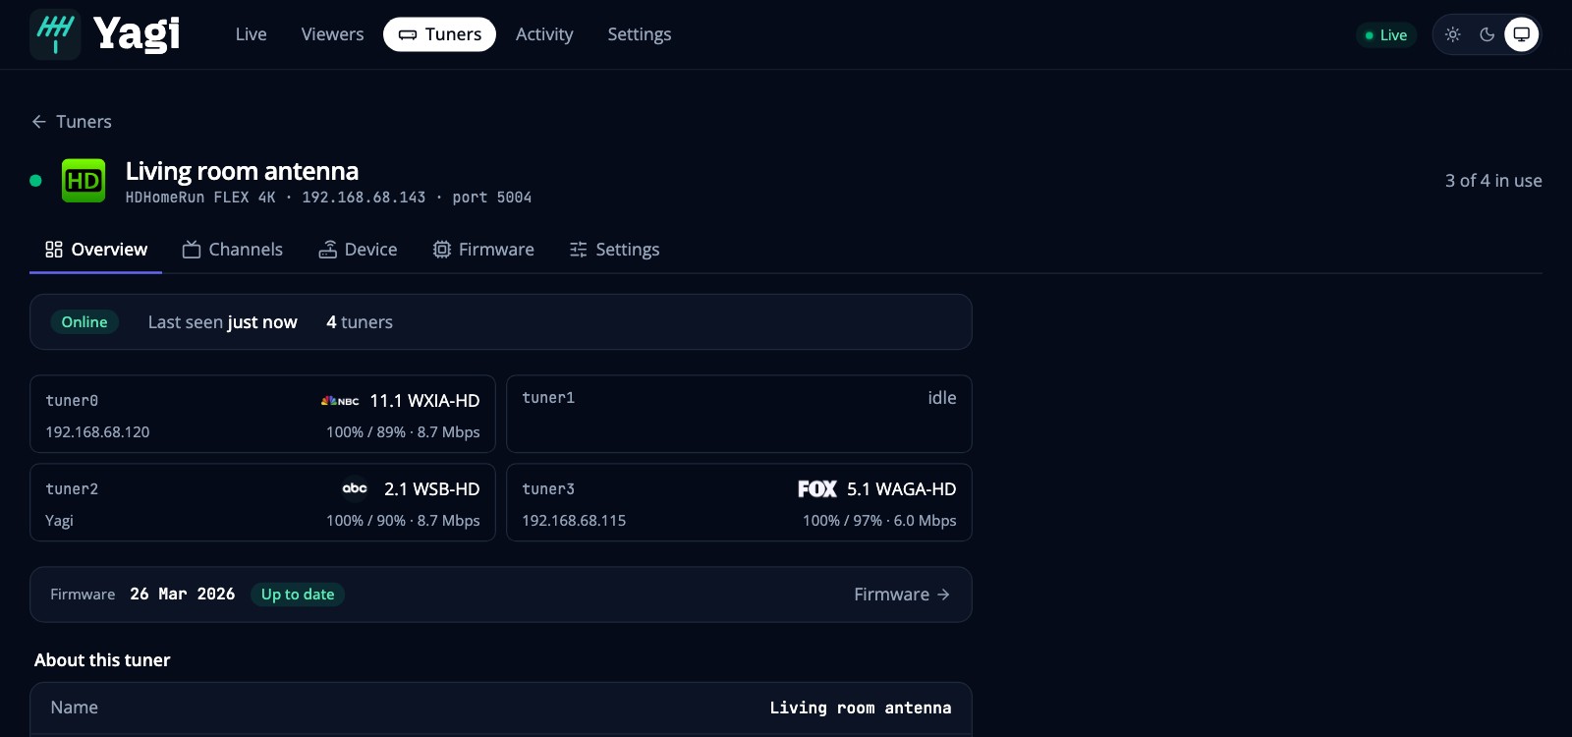Switch to the device Settings tab
The width and height of the screenshot is (1572, 737).
point(614,250)
